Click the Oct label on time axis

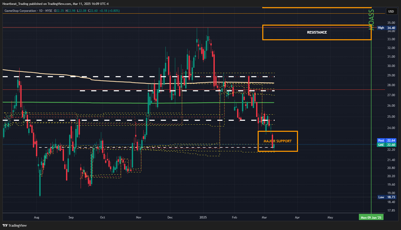102,217
